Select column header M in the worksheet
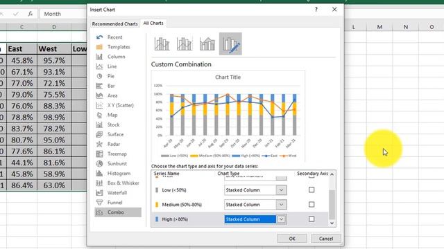Screen dimensions: 444x249 pos(379,27)
